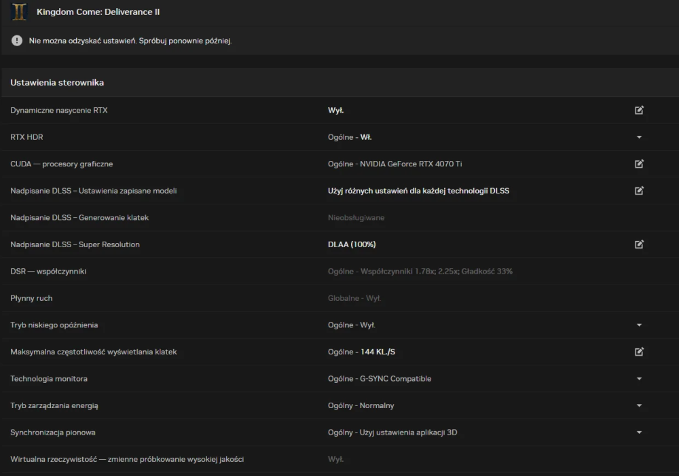Click the G-SYNC Compatible value
This screenshot has width=679, height=476.
(x=379, y=378)
